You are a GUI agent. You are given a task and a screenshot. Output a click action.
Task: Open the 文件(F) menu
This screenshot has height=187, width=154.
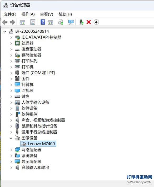click(10, 14)
